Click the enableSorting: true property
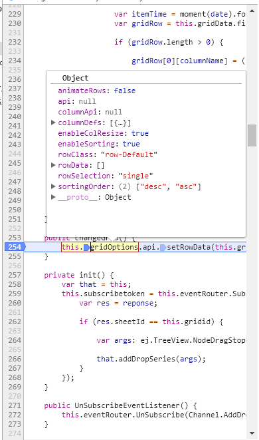 click(99, 144)
